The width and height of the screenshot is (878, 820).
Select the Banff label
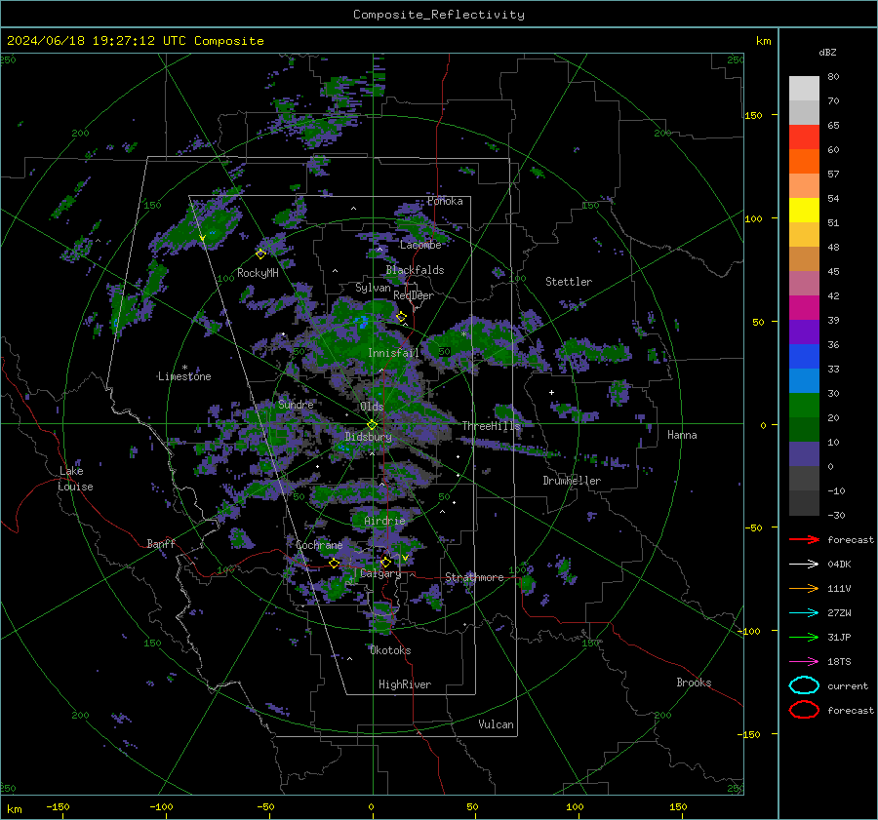point(161,543)
